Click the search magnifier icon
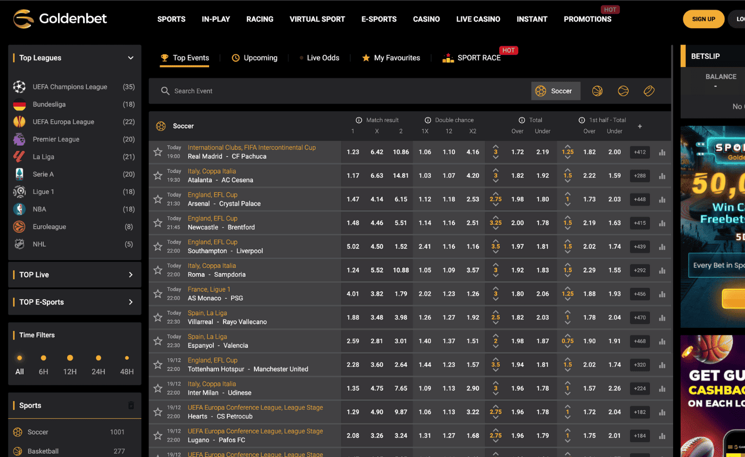 tap(165, 91)
